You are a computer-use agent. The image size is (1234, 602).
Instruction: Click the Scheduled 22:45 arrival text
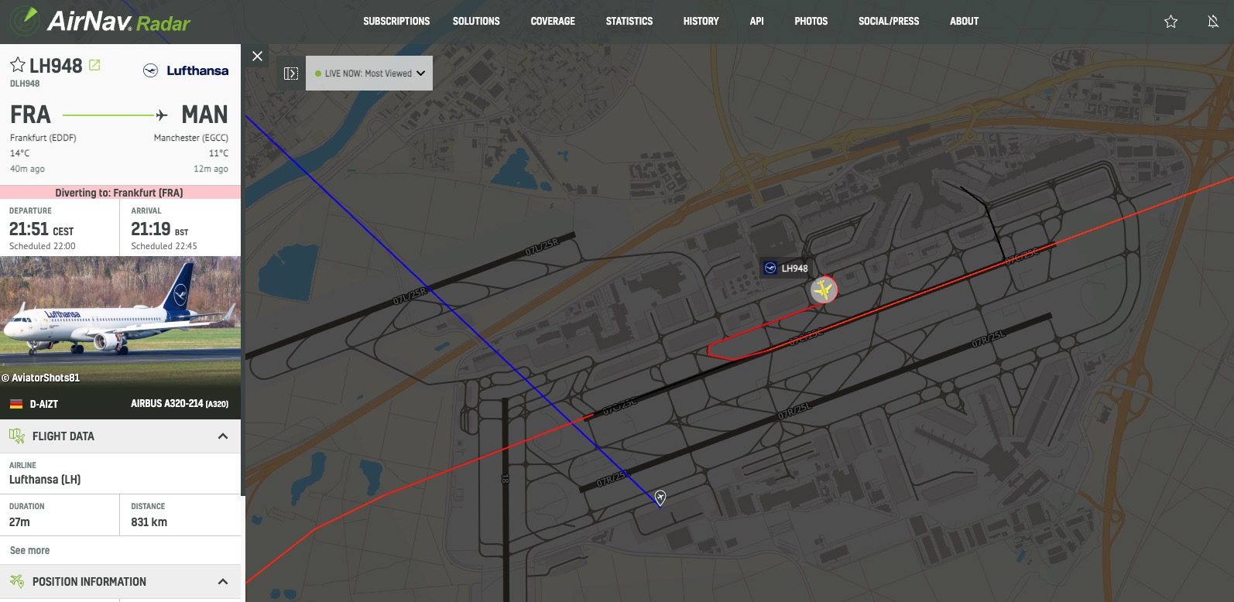164,246
